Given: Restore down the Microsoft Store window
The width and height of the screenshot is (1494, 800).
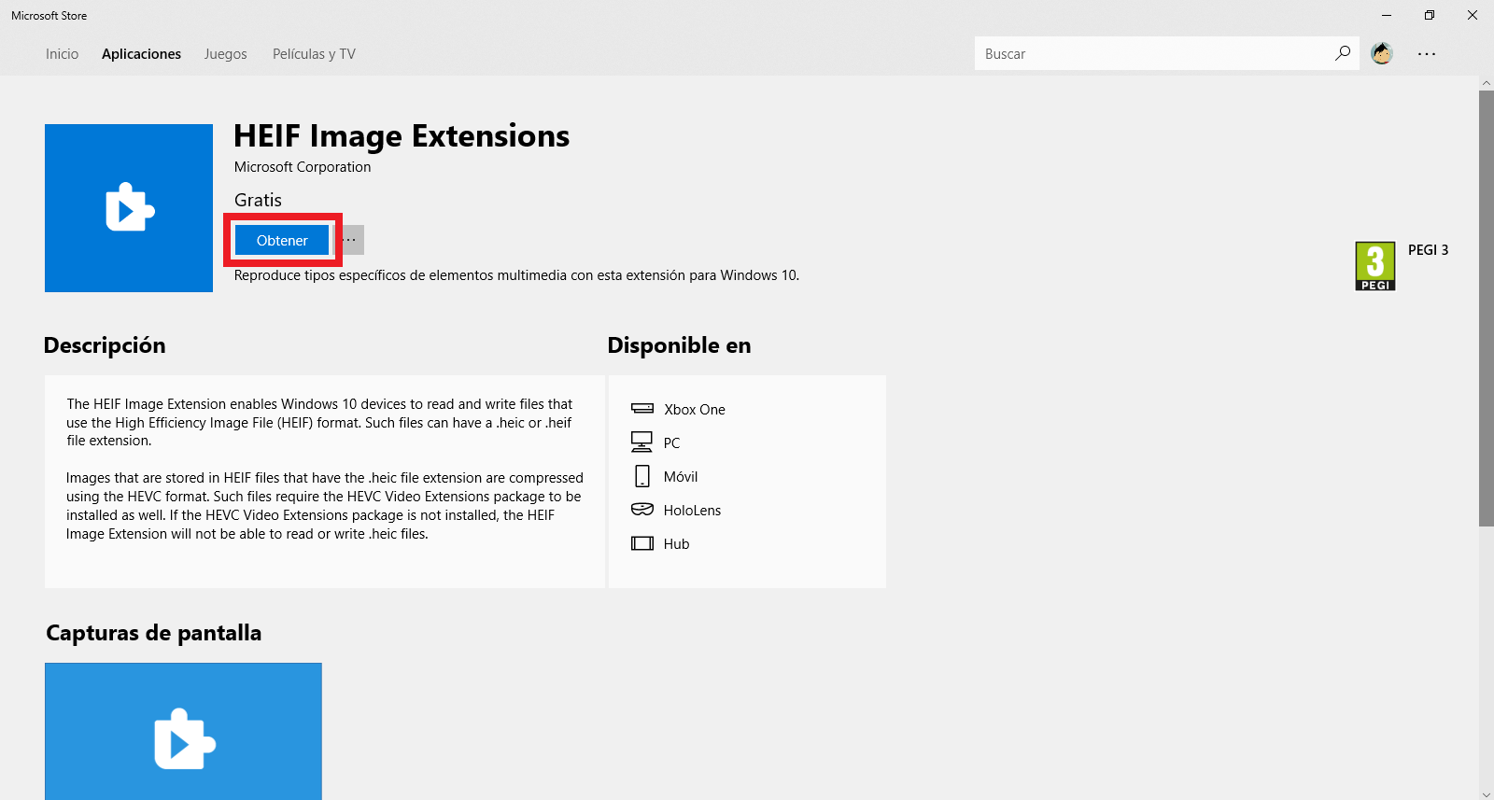Looking at the screenshot, I should click(x=1430, y=15).
